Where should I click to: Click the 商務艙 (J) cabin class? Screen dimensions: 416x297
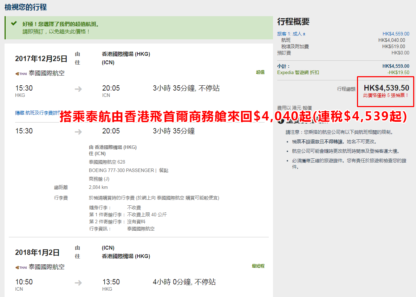pyautogui.click(x=99, y=179)
